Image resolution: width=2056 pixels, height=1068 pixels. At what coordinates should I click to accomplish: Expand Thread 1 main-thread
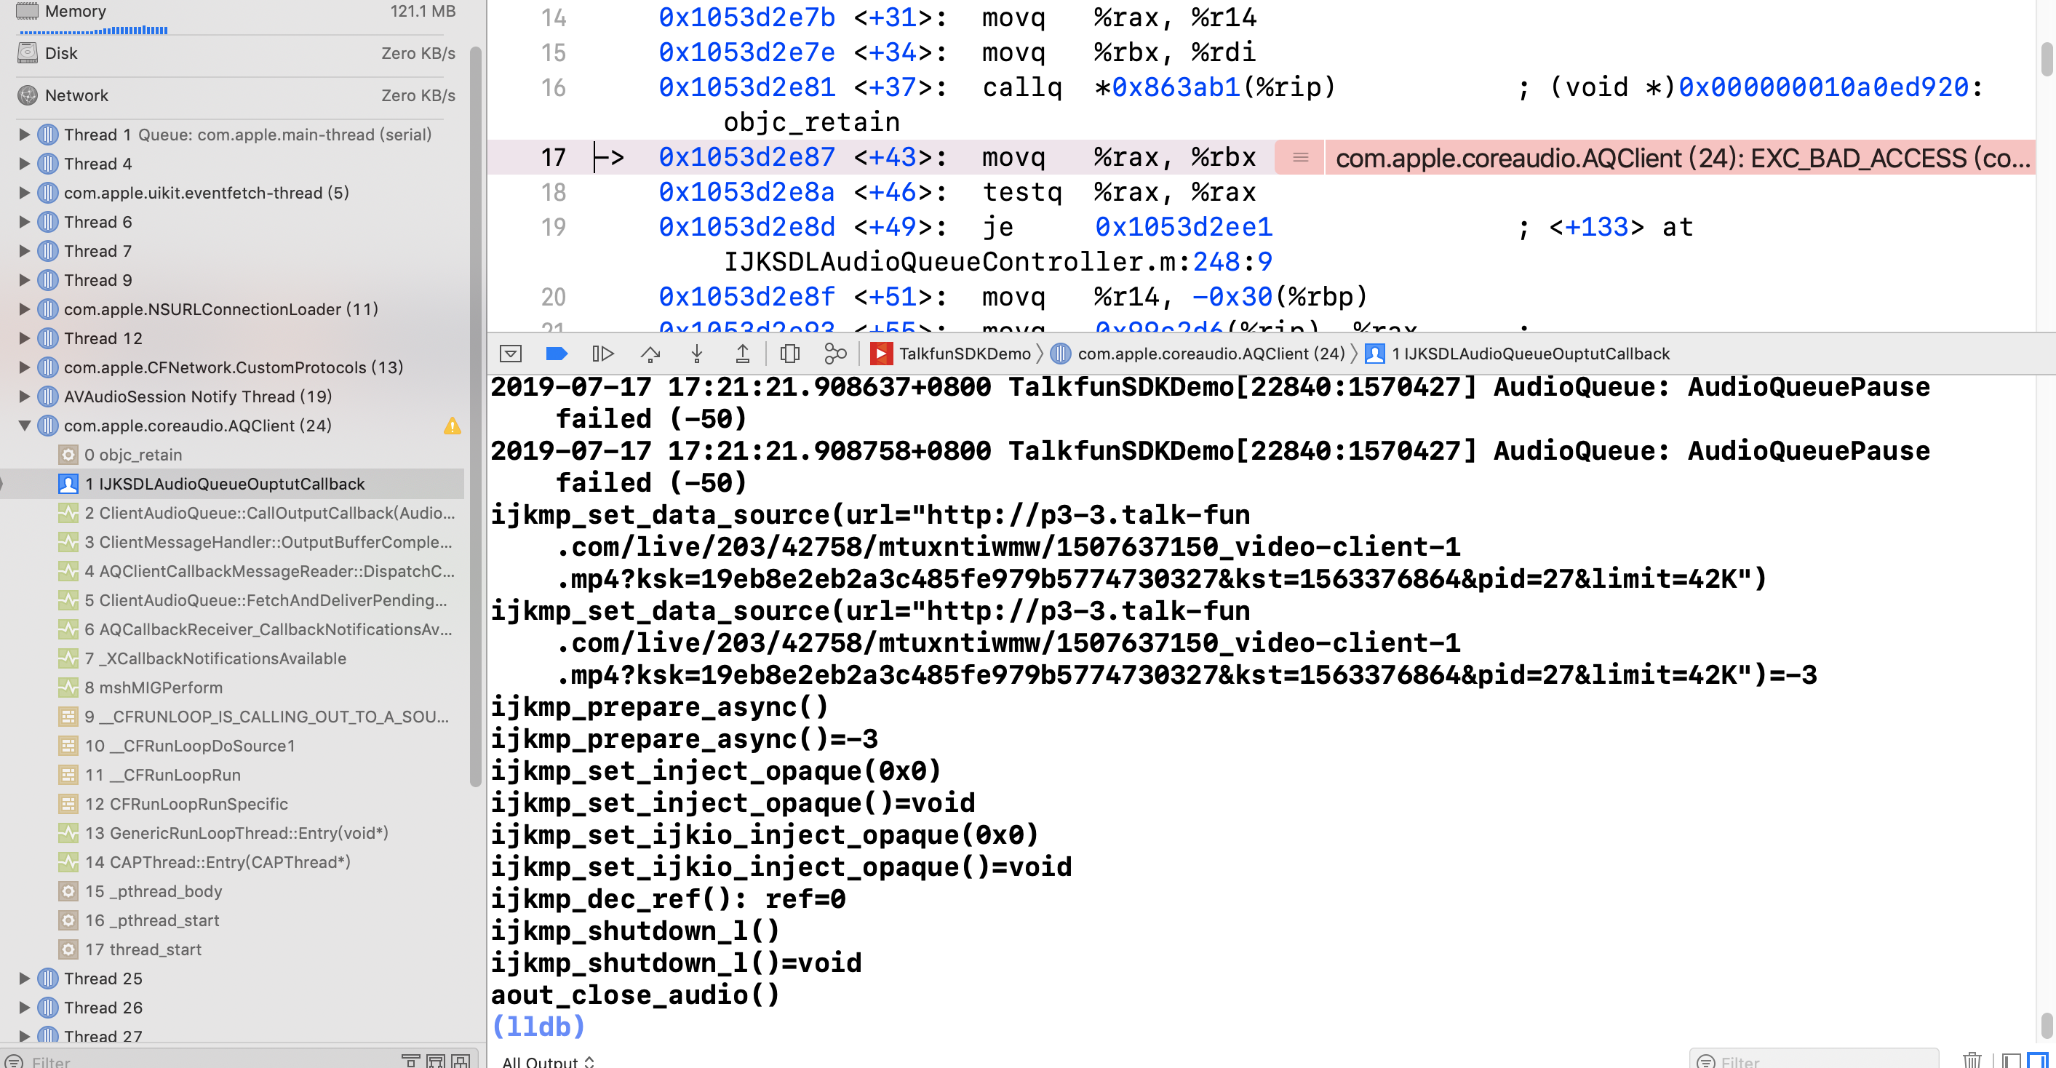(24, 134)
